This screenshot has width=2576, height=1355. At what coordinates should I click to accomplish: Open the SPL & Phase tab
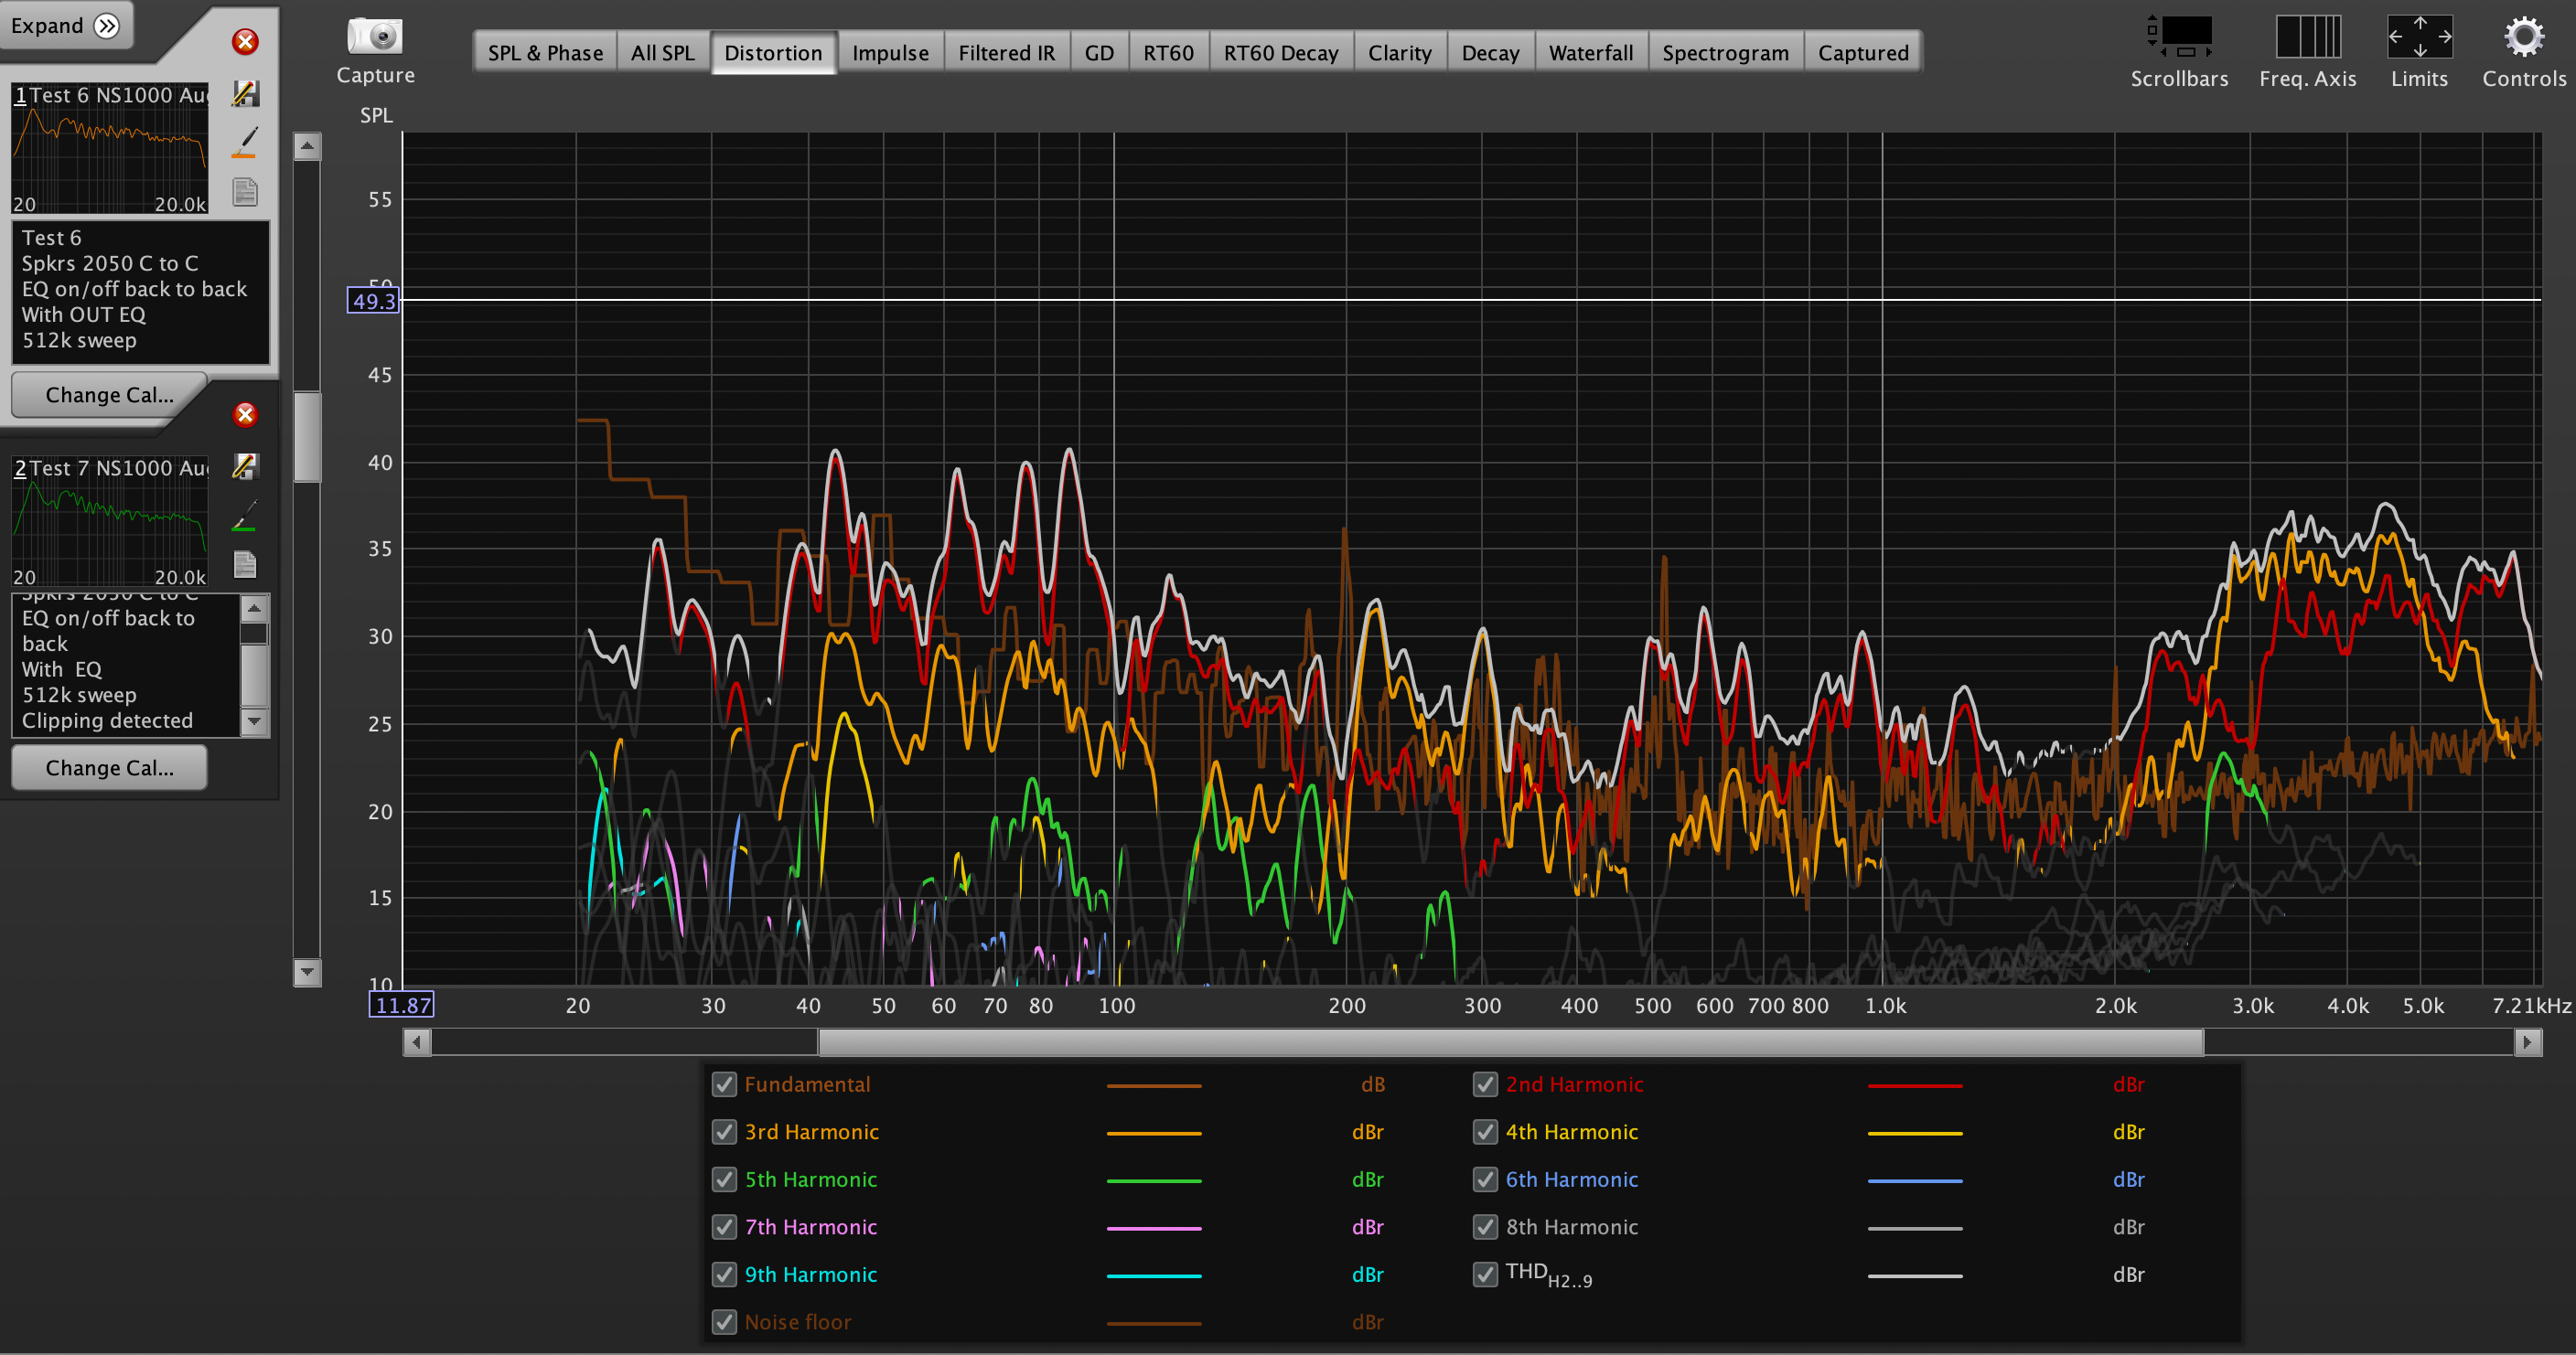coord(545,52)
